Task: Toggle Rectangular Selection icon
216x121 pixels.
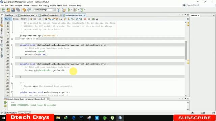Action: click(x=60, y=19)
